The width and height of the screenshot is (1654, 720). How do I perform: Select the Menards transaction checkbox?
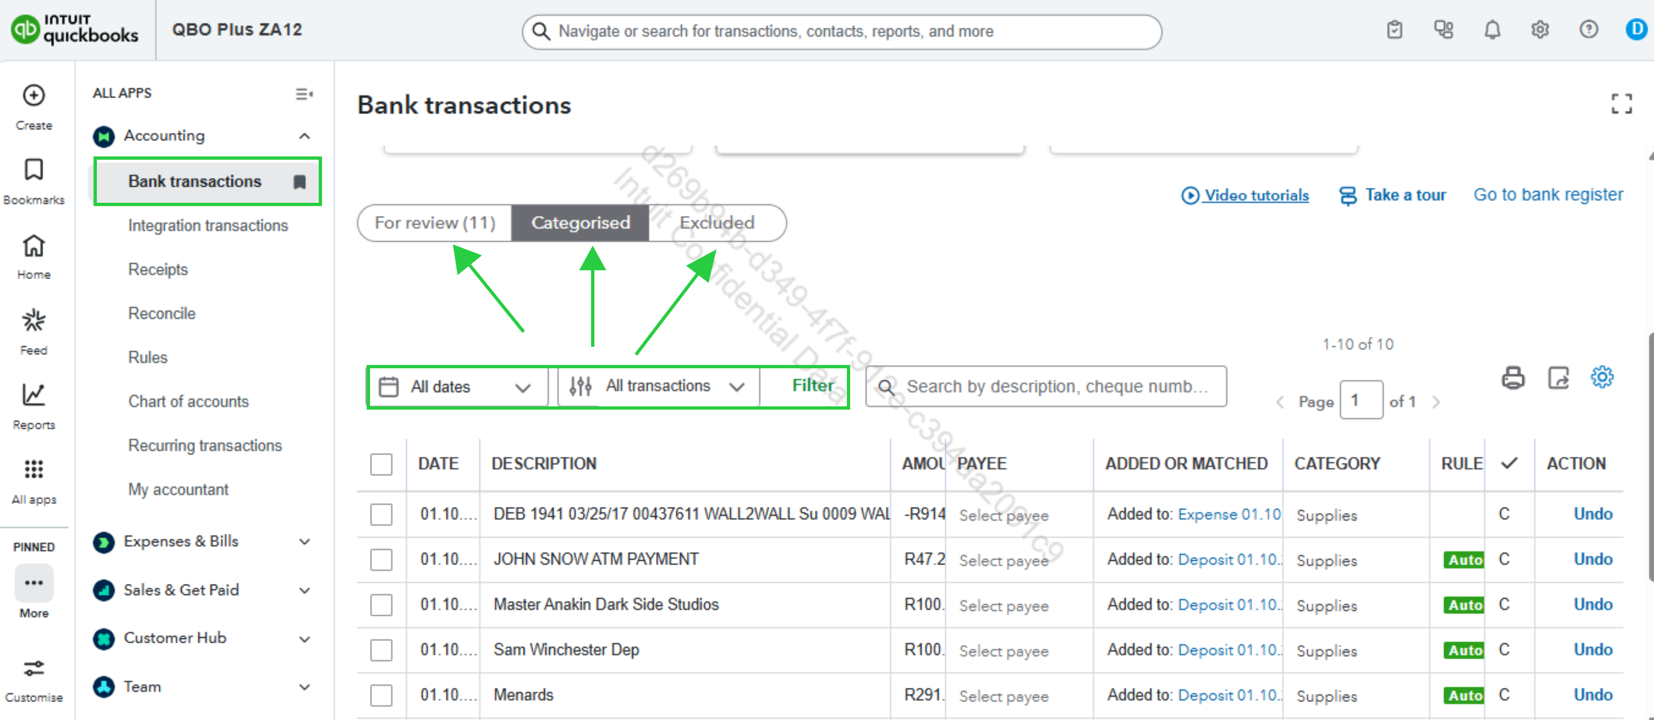point(381,695)
